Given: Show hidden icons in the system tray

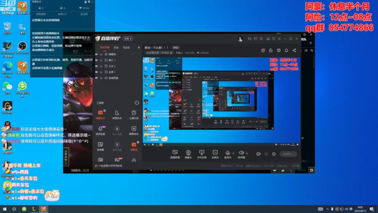Looking at the screenshot, I should [x=327, y=209].
